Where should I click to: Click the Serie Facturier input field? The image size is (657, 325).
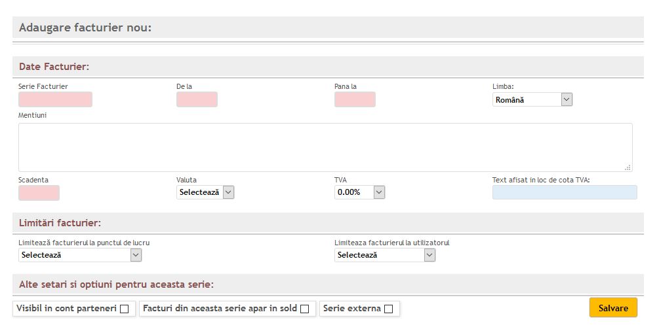tap(55, 99)
